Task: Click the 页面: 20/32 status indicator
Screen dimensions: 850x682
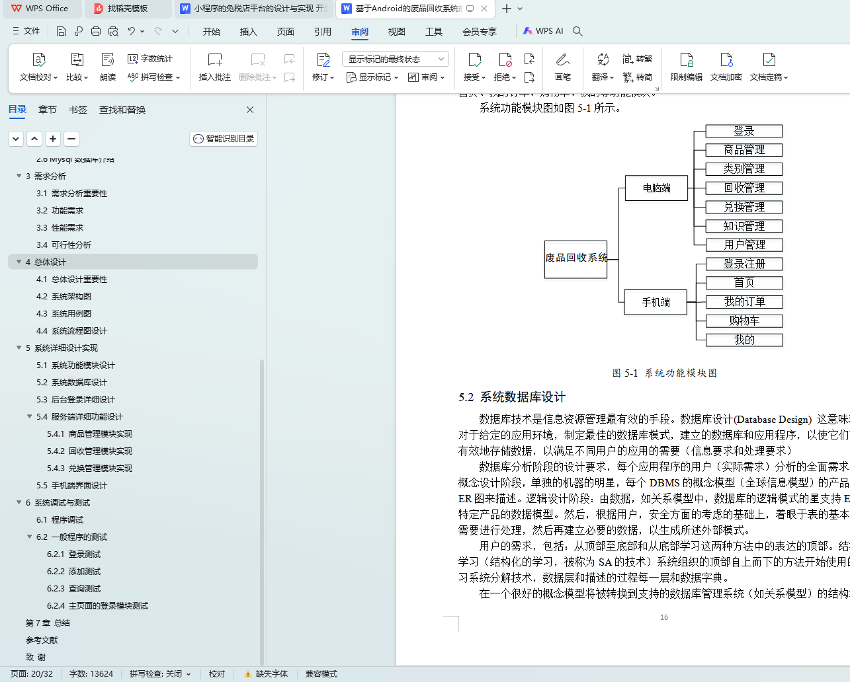Action: [32, 674]
